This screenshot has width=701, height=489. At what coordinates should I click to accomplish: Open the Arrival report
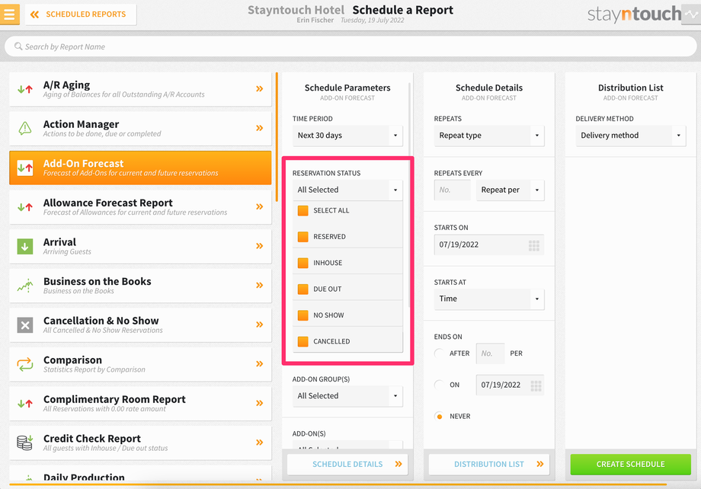pos(140,246)
